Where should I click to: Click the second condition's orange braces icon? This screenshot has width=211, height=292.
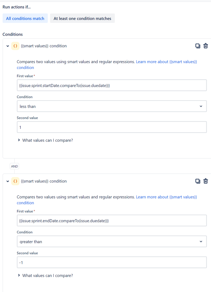pyautogui.click(x=15, y=181)
